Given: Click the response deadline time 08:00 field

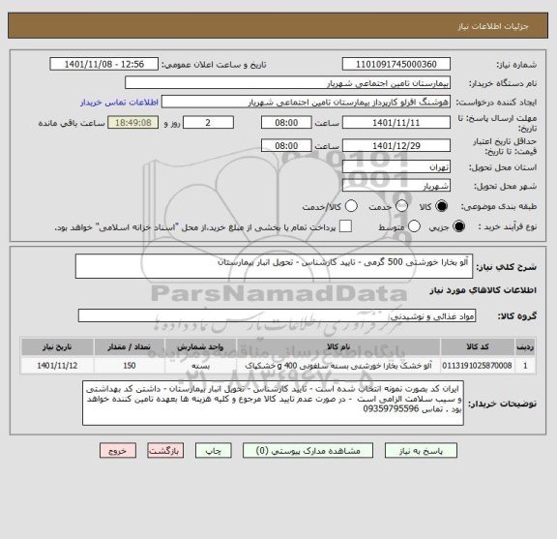Looking at the screenshot, I should (x=286, y=123).
